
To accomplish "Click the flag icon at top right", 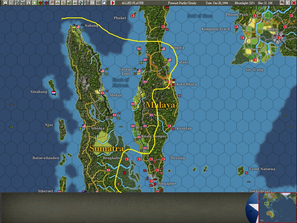I will pos(282,3).
